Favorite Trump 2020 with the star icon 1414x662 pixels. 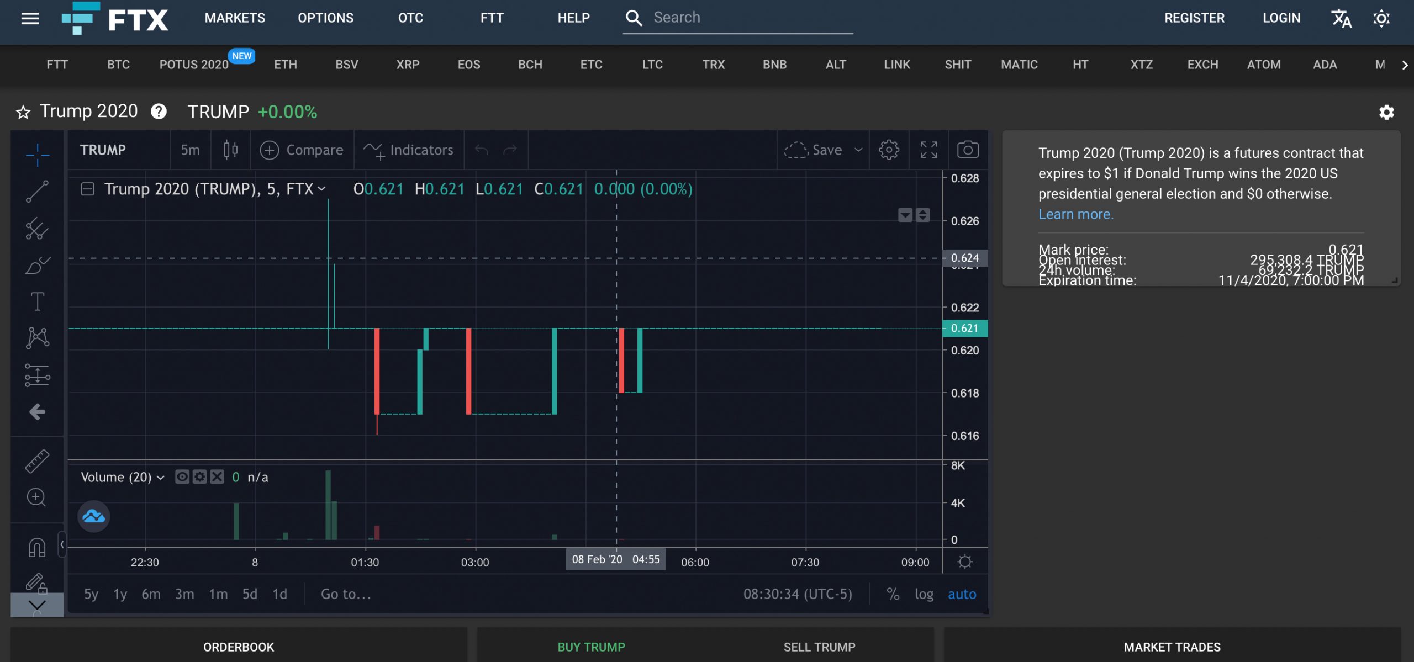pyautogui.click(x=23, y=112)
